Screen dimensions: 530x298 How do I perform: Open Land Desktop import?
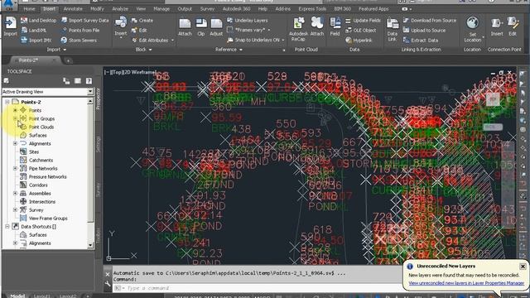click(38, 20)
